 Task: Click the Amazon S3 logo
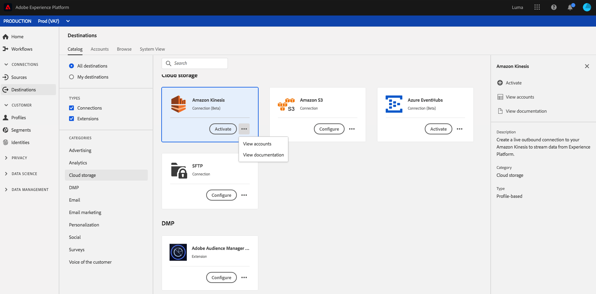tap(286, 104)
